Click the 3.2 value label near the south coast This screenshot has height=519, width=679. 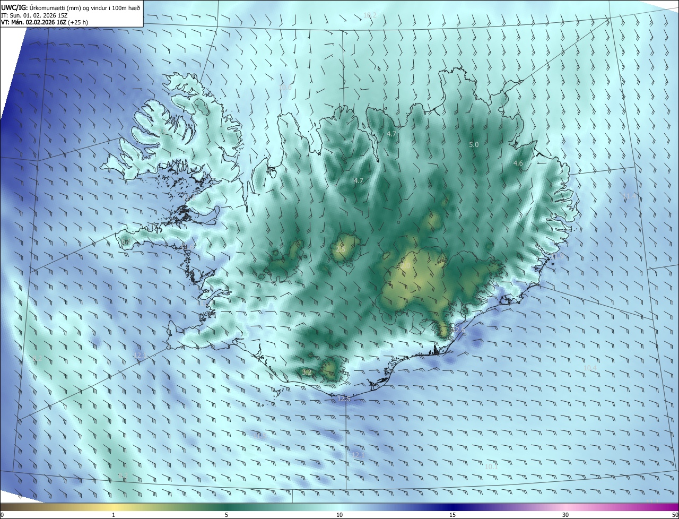coord(307,372)
